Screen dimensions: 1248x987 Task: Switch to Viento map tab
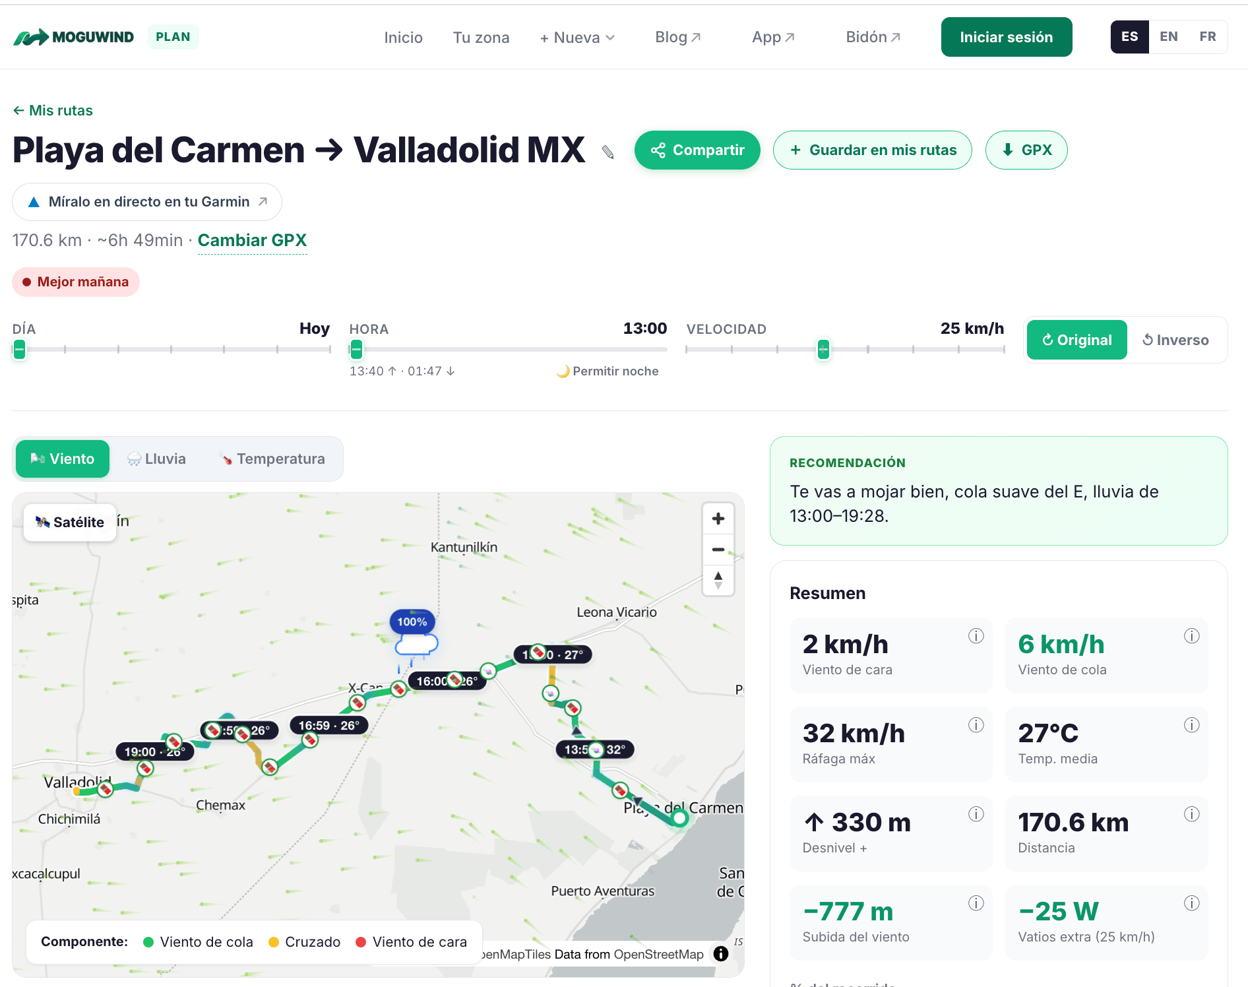(63, 459)
